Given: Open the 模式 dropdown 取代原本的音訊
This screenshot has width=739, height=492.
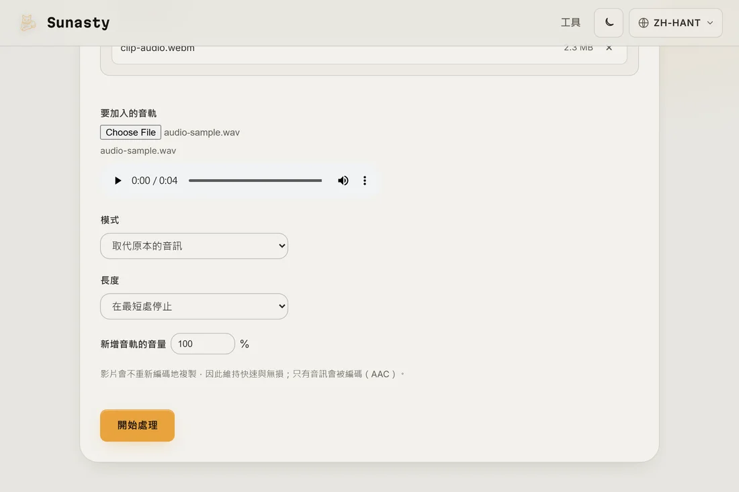Looking at the screenshot, I should click(194, 246).
